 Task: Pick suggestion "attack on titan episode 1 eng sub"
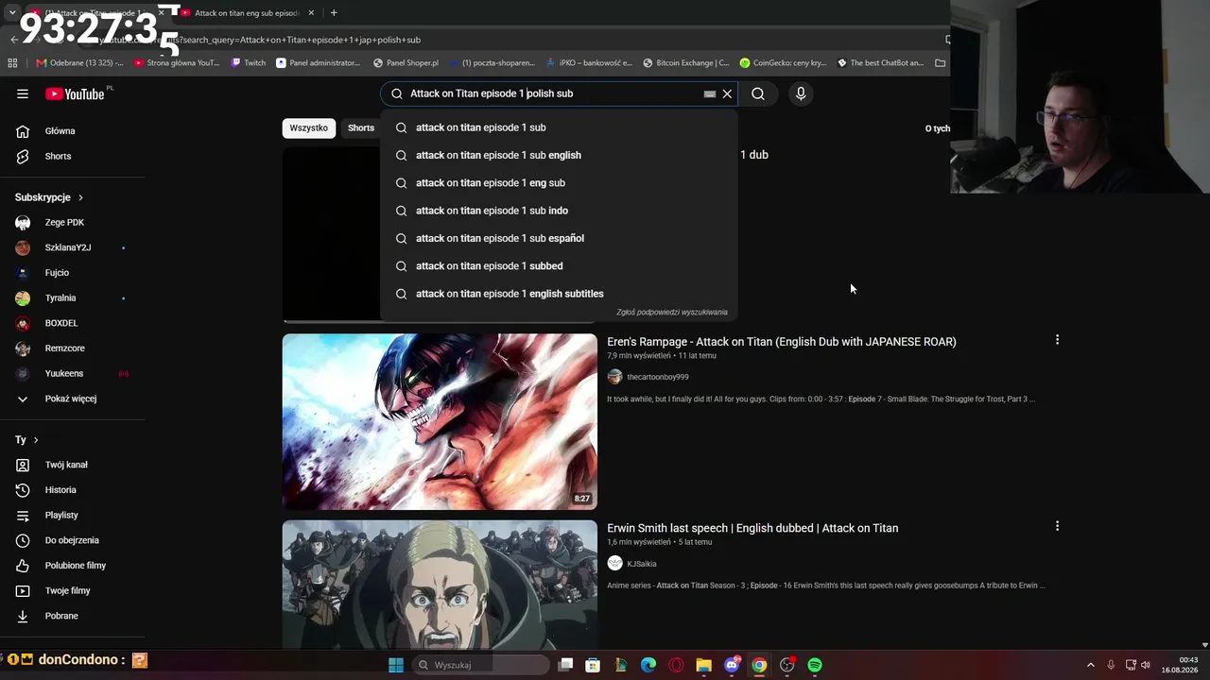559,182
